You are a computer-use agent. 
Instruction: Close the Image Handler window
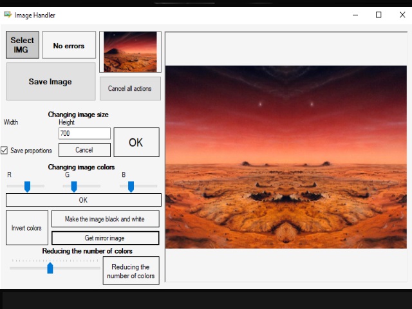pyautogui.click(x=402, y=15)
